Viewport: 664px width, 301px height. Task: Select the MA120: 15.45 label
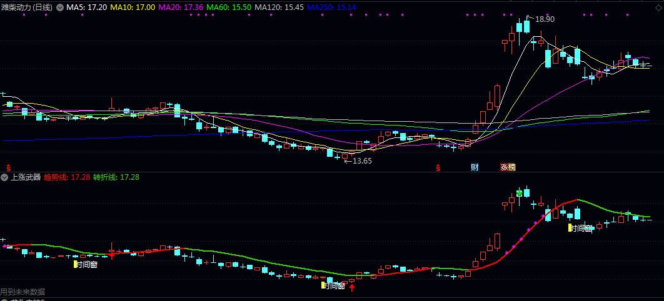(280, 7)
